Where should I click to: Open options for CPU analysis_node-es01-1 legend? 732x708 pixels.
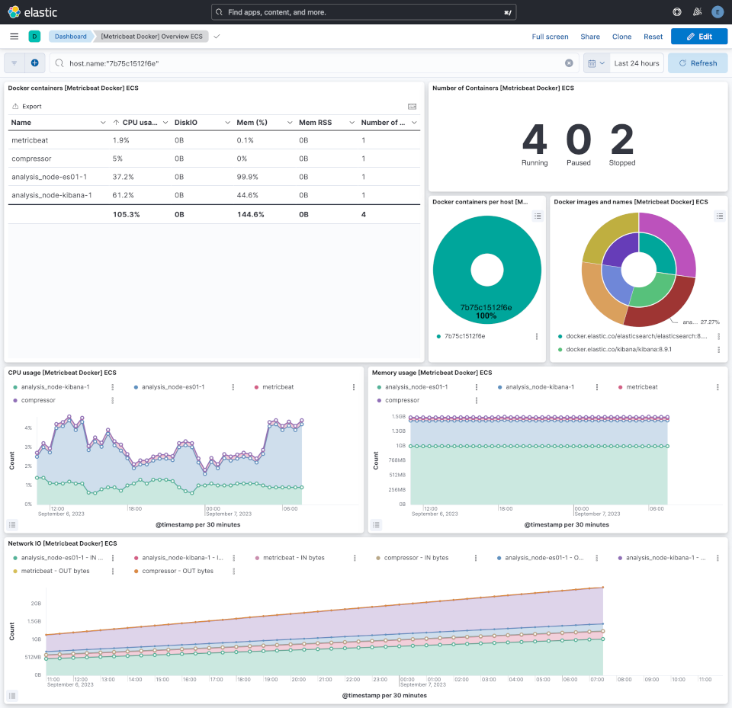[x=233, y=387]
